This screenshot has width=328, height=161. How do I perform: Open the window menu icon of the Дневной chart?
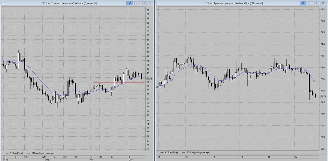point(3,3)
